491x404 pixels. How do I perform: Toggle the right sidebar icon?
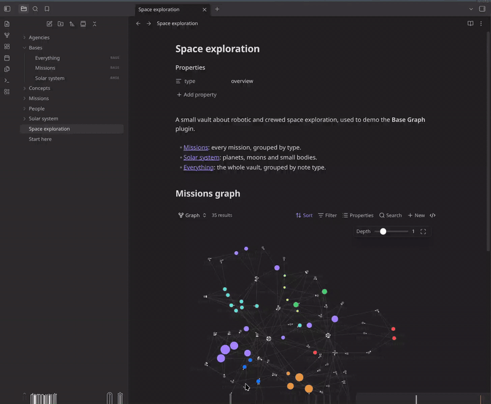tap(482, 9)
